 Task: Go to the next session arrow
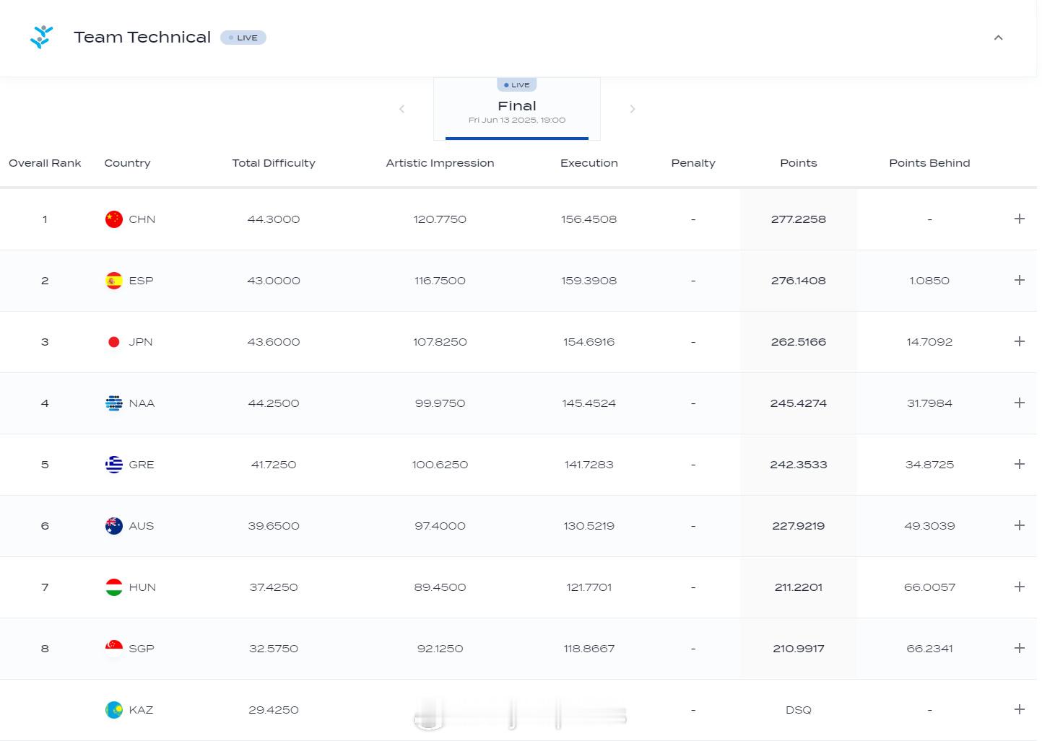tap(633, 109)
